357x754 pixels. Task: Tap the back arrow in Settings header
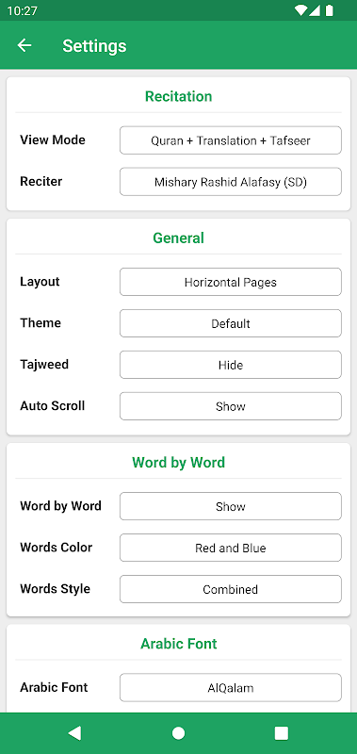(24, 45)
